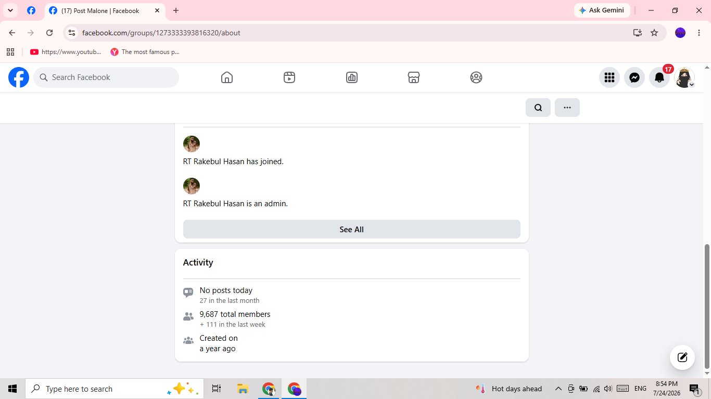Show hidden system tray icons chevron
The width and height of the screenshot is (711, 399).
click(558, 389)
